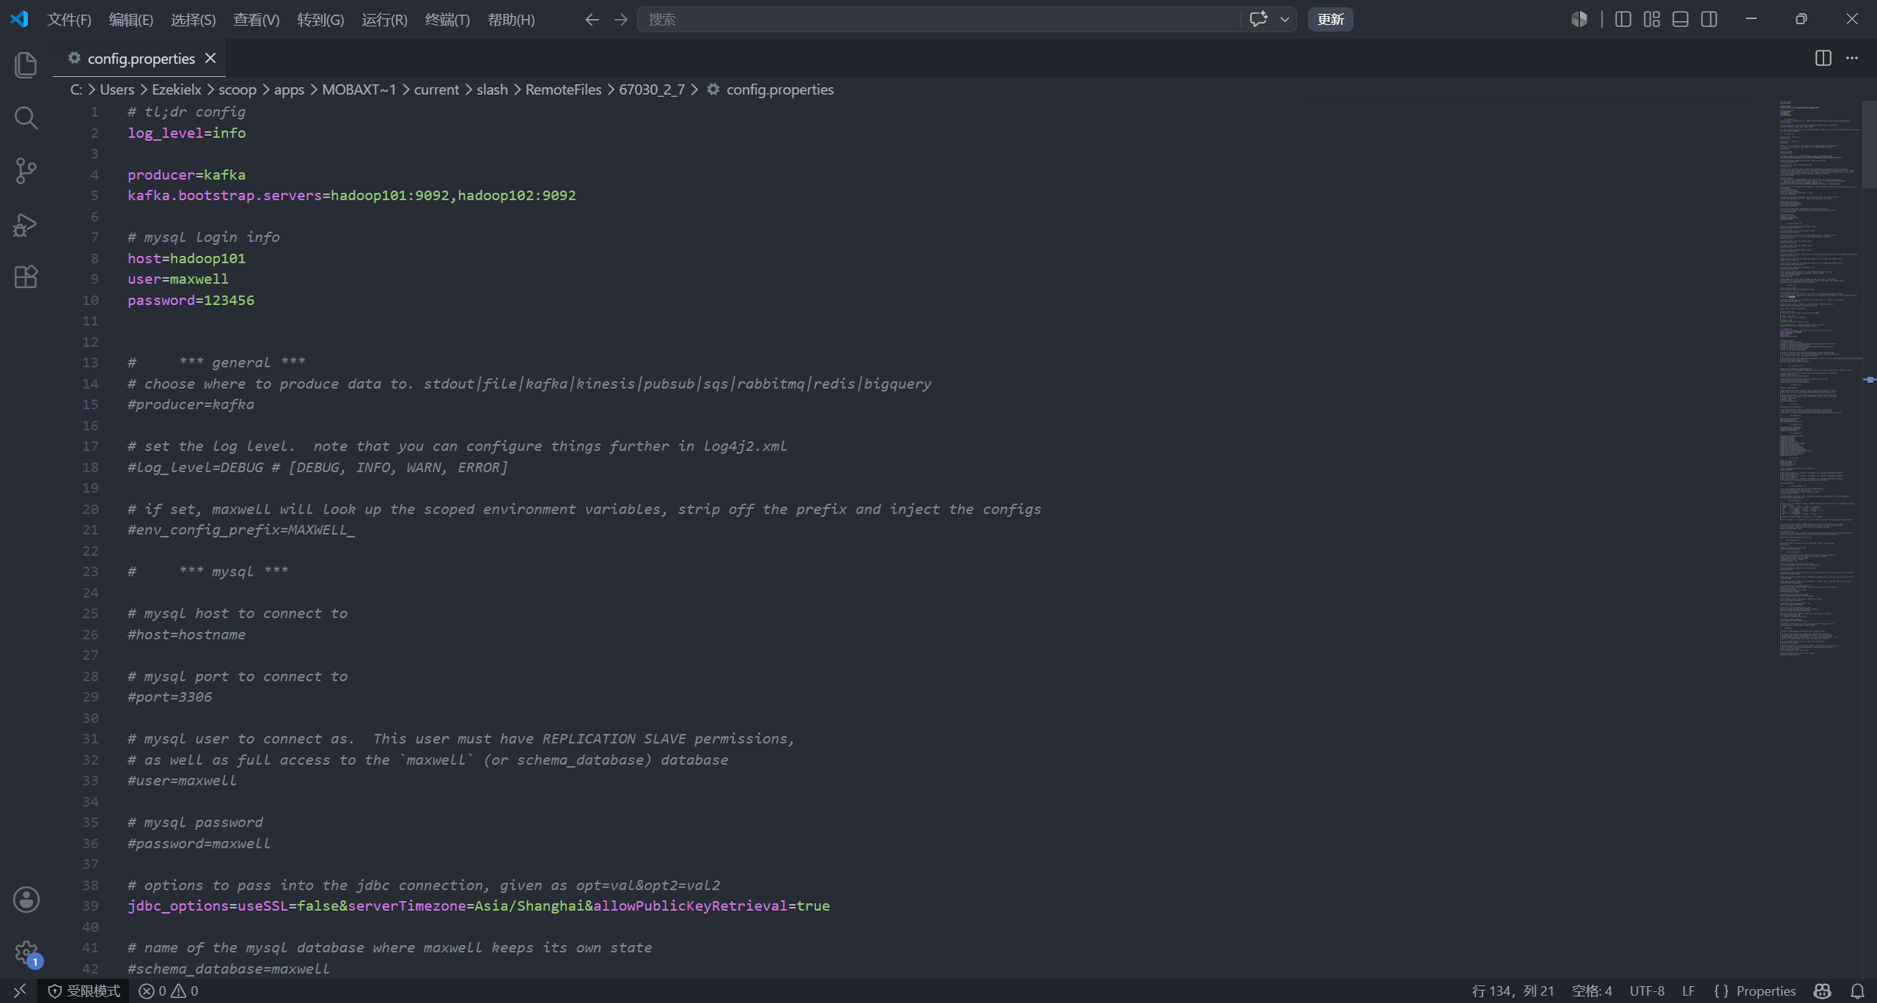The width and height of the screenshot is (1877, 1003).
Task: Click on the line password=123456
Action: [191, 300]
